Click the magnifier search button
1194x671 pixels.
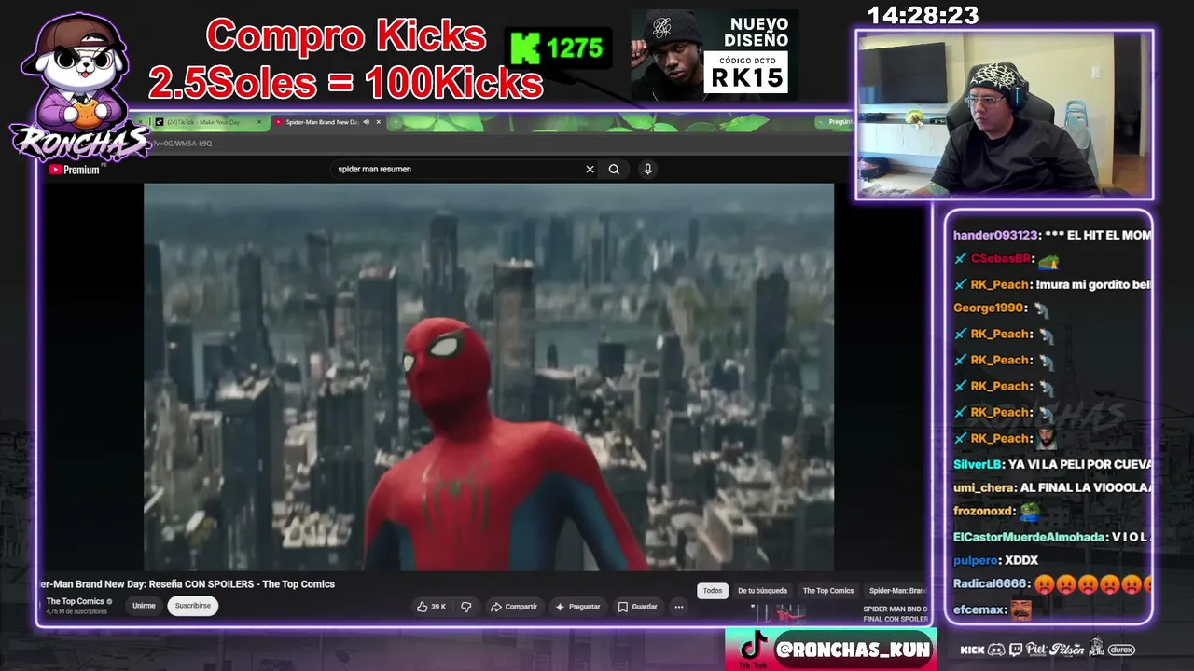click(x=614, y=170)
